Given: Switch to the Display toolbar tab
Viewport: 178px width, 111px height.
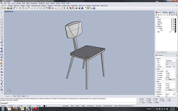Looking at the screenshot, I should point(23,6).
